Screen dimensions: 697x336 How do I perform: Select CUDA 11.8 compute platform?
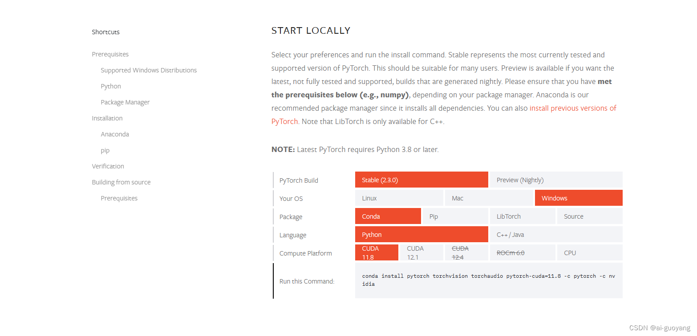377,253
